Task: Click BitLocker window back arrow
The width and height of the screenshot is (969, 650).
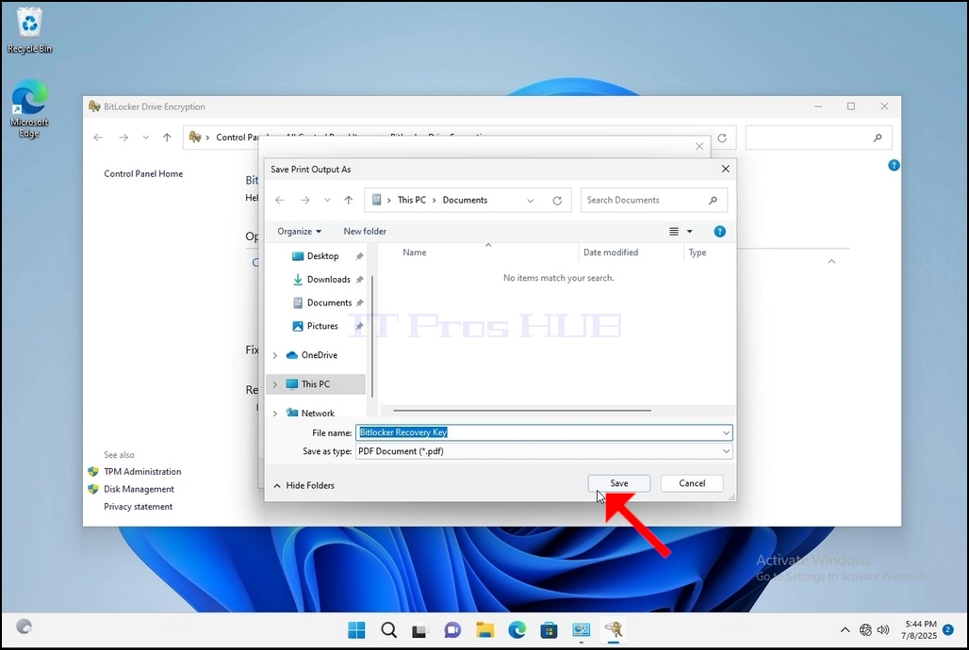Action: tap(98, 138)
